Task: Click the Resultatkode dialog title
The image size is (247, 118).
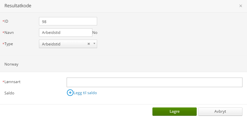Action: coord(18,6)
